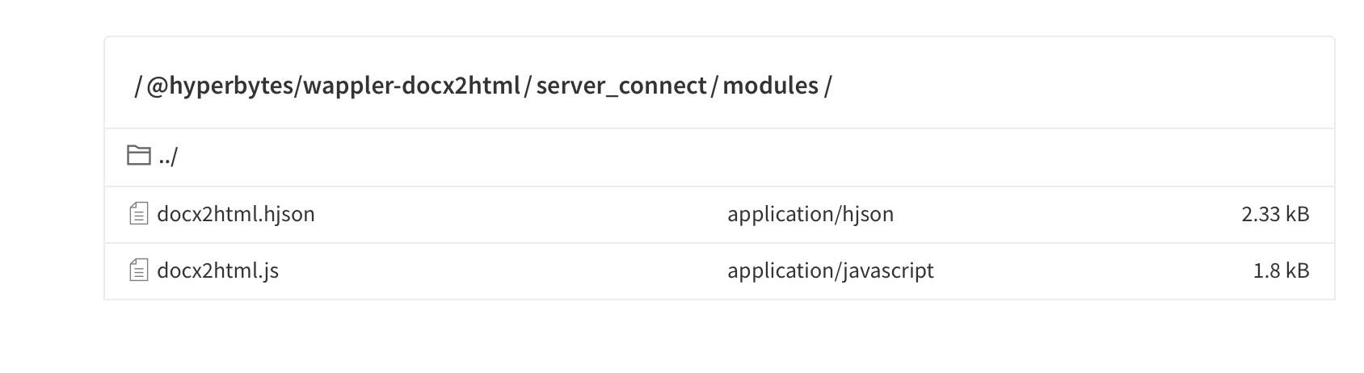Select the modules breadcrumb segment
The image size is (1364, 373).
pos(770,86)
